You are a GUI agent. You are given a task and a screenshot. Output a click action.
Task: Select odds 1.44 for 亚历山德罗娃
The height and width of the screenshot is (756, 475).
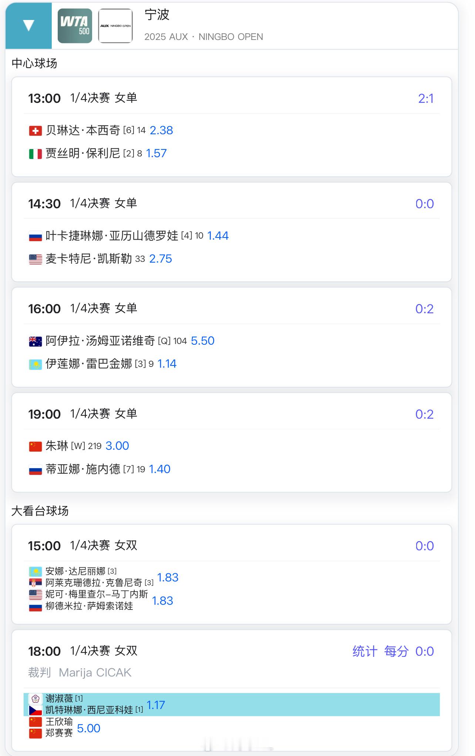point(218,236)
